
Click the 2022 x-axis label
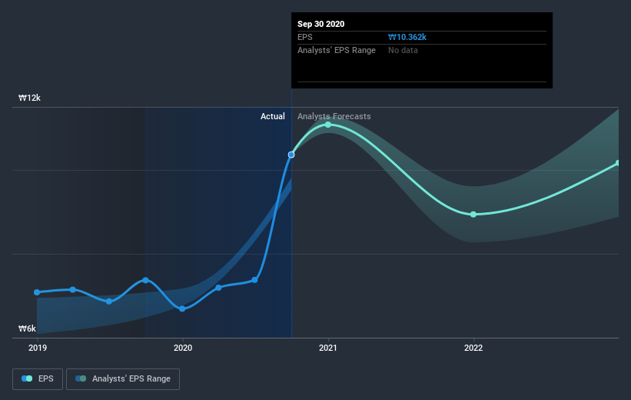(473, 348)
